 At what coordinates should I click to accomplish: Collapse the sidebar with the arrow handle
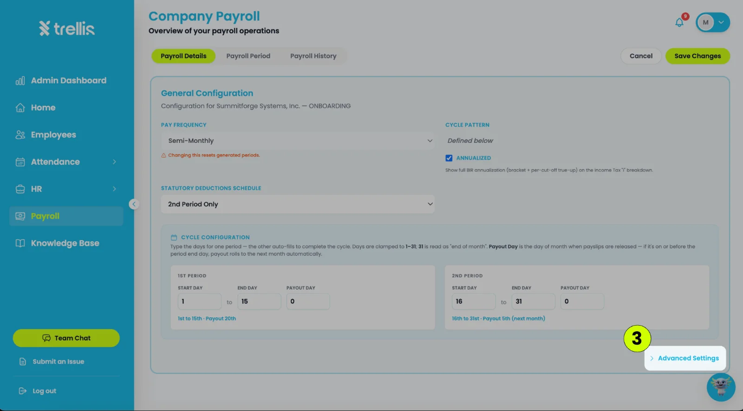pos(134,204)
